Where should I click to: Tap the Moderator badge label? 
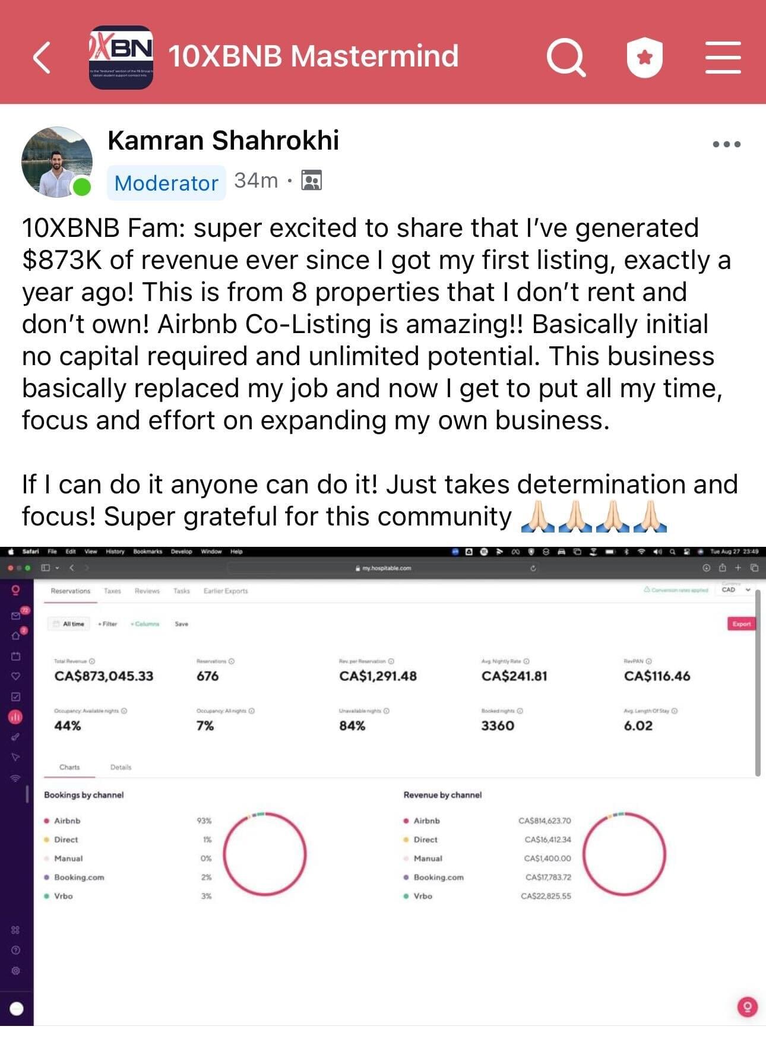coord(166,183)
